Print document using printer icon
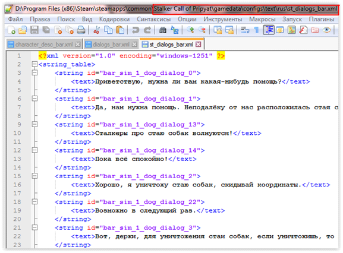Image resolution: width=343 pixels, height=253 pixels. click(x=81, y=30)
